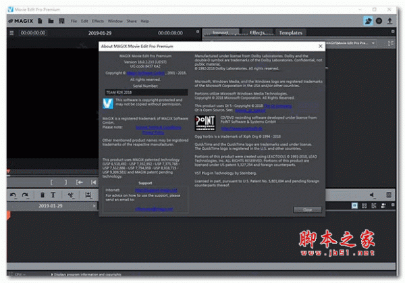
Task: Click the 00:00:08:00 duration timecode
Action: tap(171, 33)
